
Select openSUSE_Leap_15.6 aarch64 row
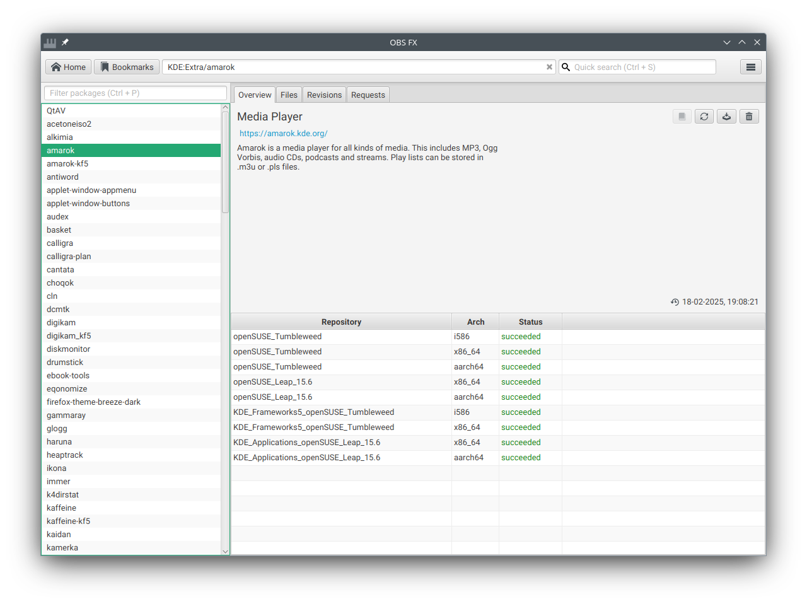click(x=498, y=397)
